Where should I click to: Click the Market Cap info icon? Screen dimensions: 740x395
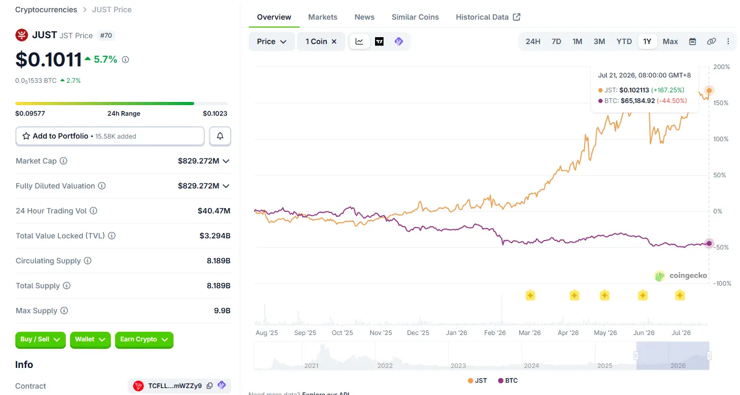64,161
